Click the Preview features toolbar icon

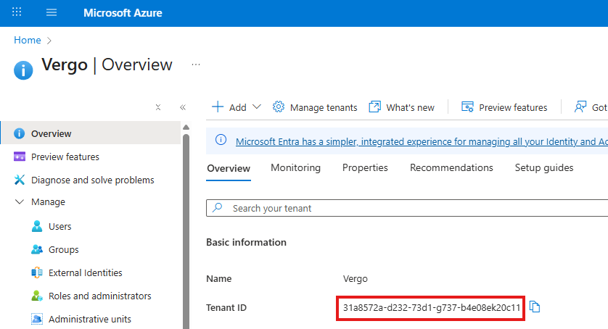tap(467, 107)
